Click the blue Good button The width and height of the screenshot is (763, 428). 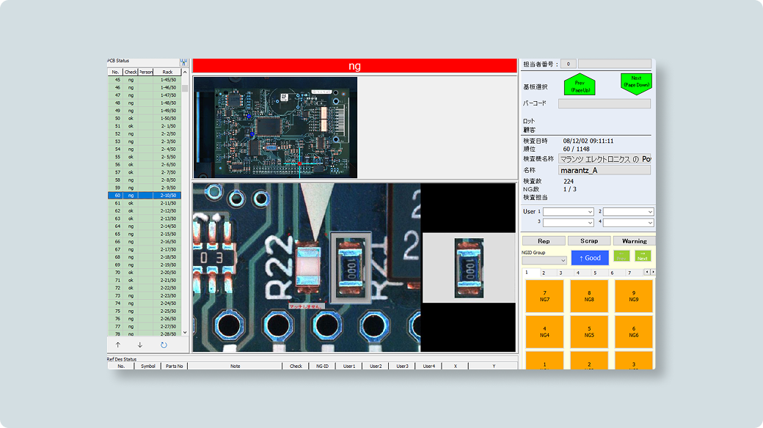[590, 258]
